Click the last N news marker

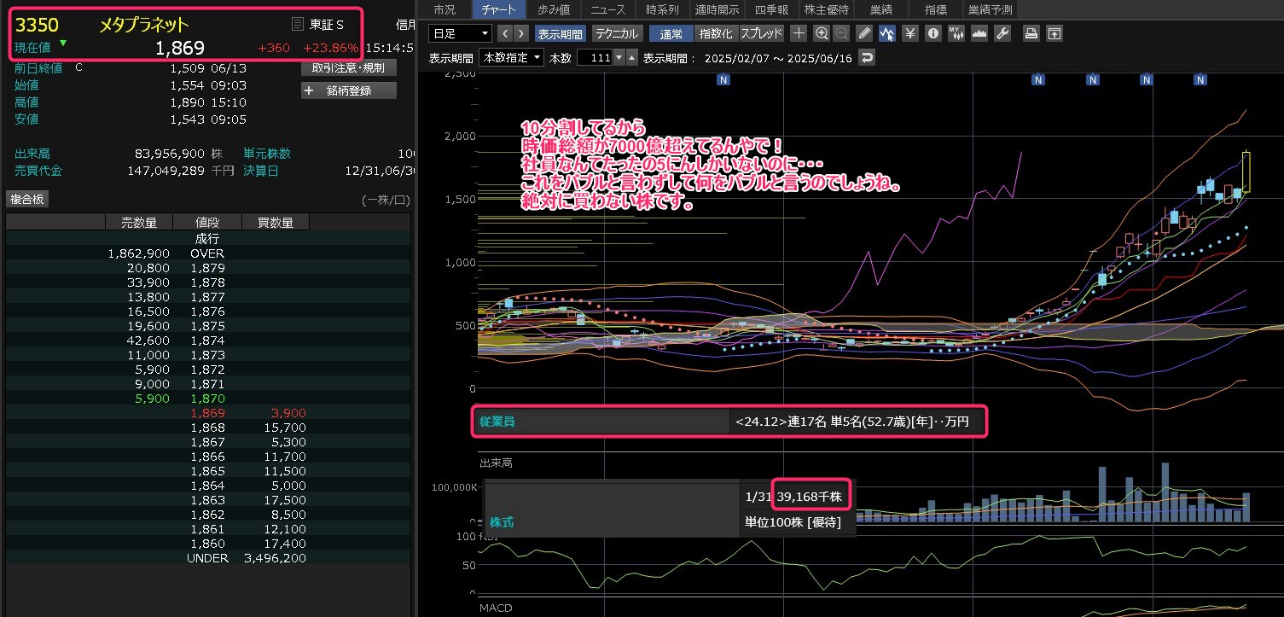(1200, 79)
